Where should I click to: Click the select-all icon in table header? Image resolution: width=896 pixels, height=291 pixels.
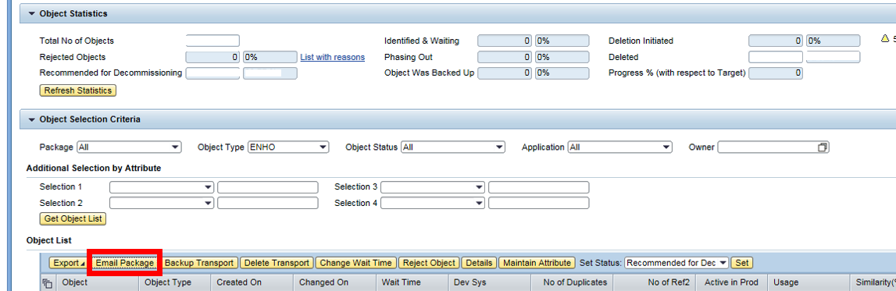[48, 283]
